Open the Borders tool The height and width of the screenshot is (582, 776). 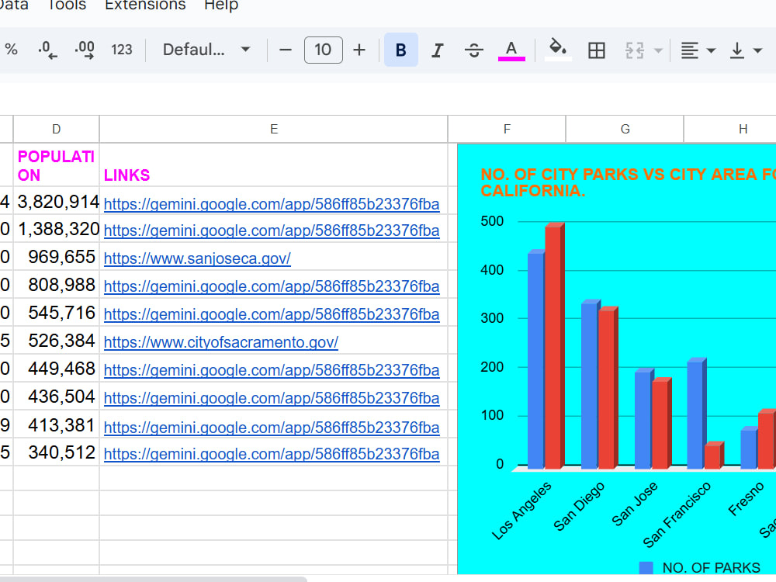pyautogui.click(x=596, y=50)
